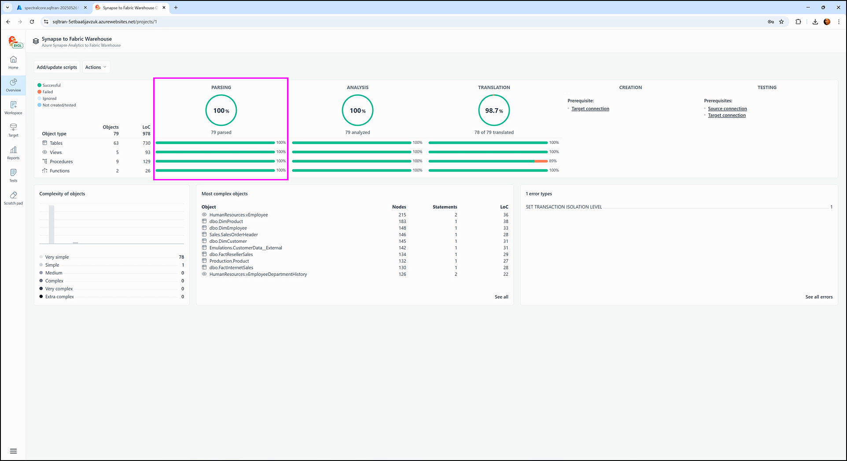
Task: Click the browser address bar URL
Action: [x=104, y=22]
